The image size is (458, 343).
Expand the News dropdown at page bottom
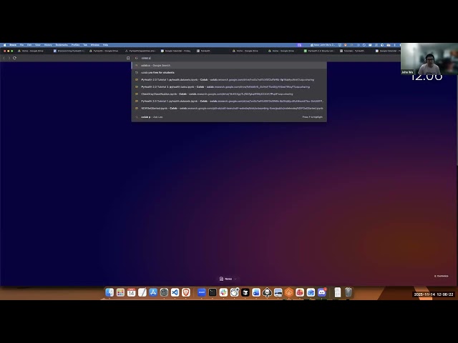(228, 279)
